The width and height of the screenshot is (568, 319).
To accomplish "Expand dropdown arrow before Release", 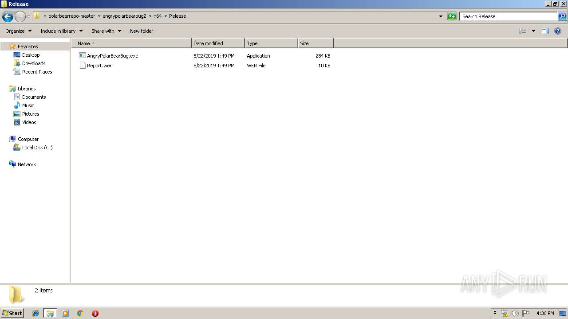I will (166, 16).
